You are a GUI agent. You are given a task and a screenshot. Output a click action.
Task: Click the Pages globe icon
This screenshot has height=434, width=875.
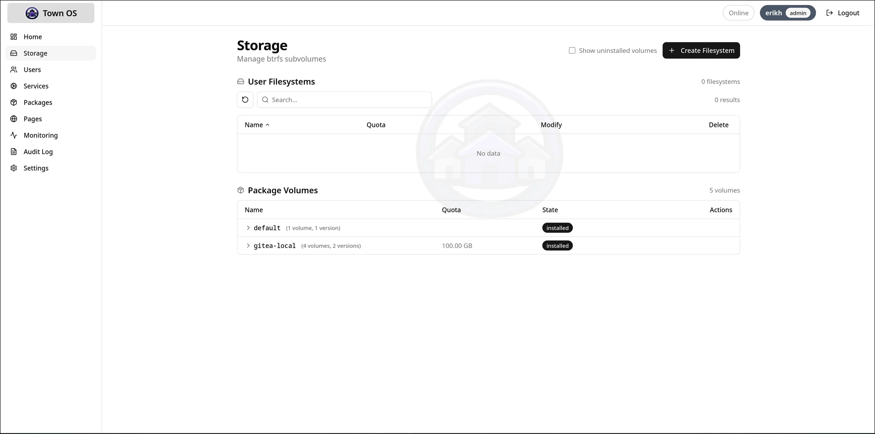(x=14, y=119)
